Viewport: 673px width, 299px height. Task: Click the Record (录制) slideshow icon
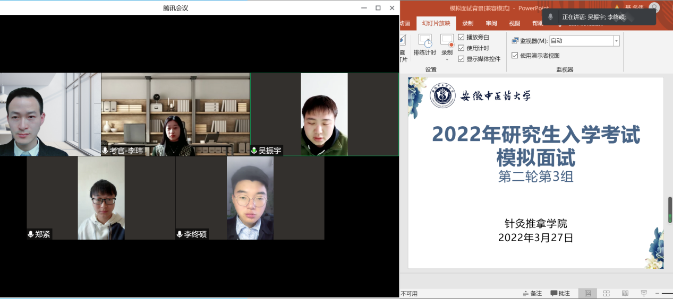pyautogui.click(x=447, y=41)
